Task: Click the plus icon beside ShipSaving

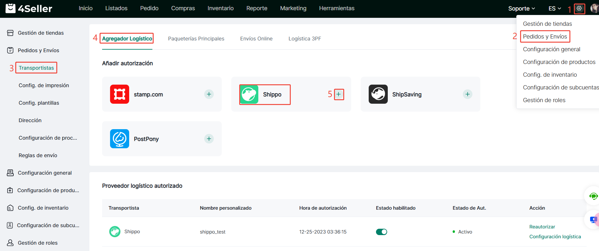Action: pos(467,94)
